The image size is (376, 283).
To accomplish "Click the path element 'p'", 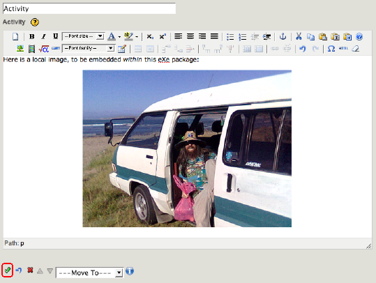I will [x=22, y=243].
